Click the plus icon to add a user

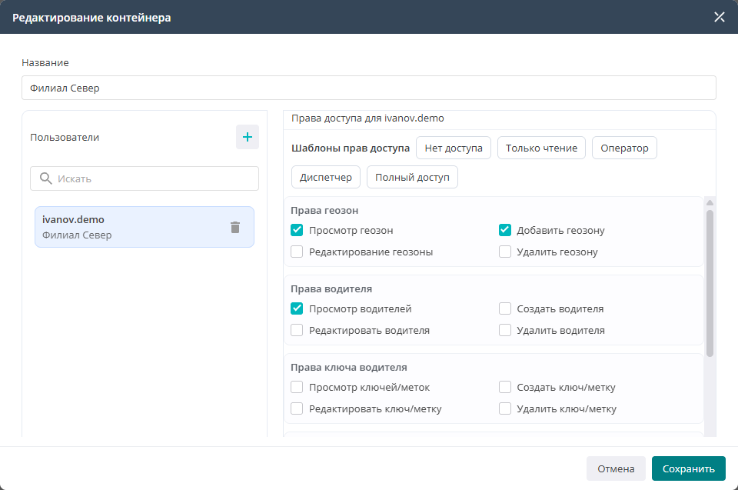click(x=247, y=137)
